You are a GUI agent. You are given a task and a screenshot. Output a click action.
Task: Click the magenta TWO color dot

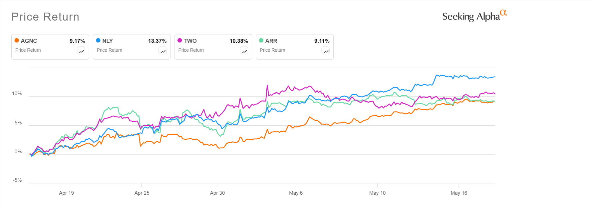pyautogui.click(x=180, y=40)
